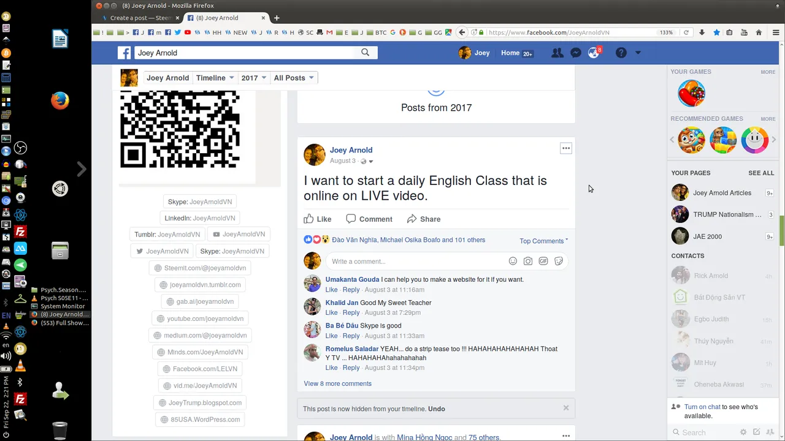This screenshot has height=441, width=785.
Task: Insert an emoji in the comment box
Action: [x=513, y=261]
